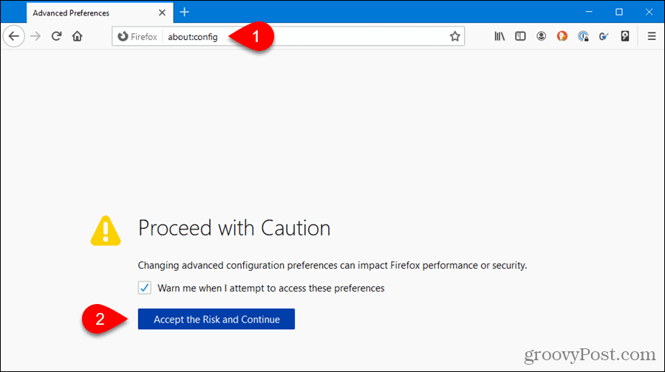Open the Firefox hamburger menu
Image resolution: width=665 pixels, height=372 pixels.
click(652, 36)
